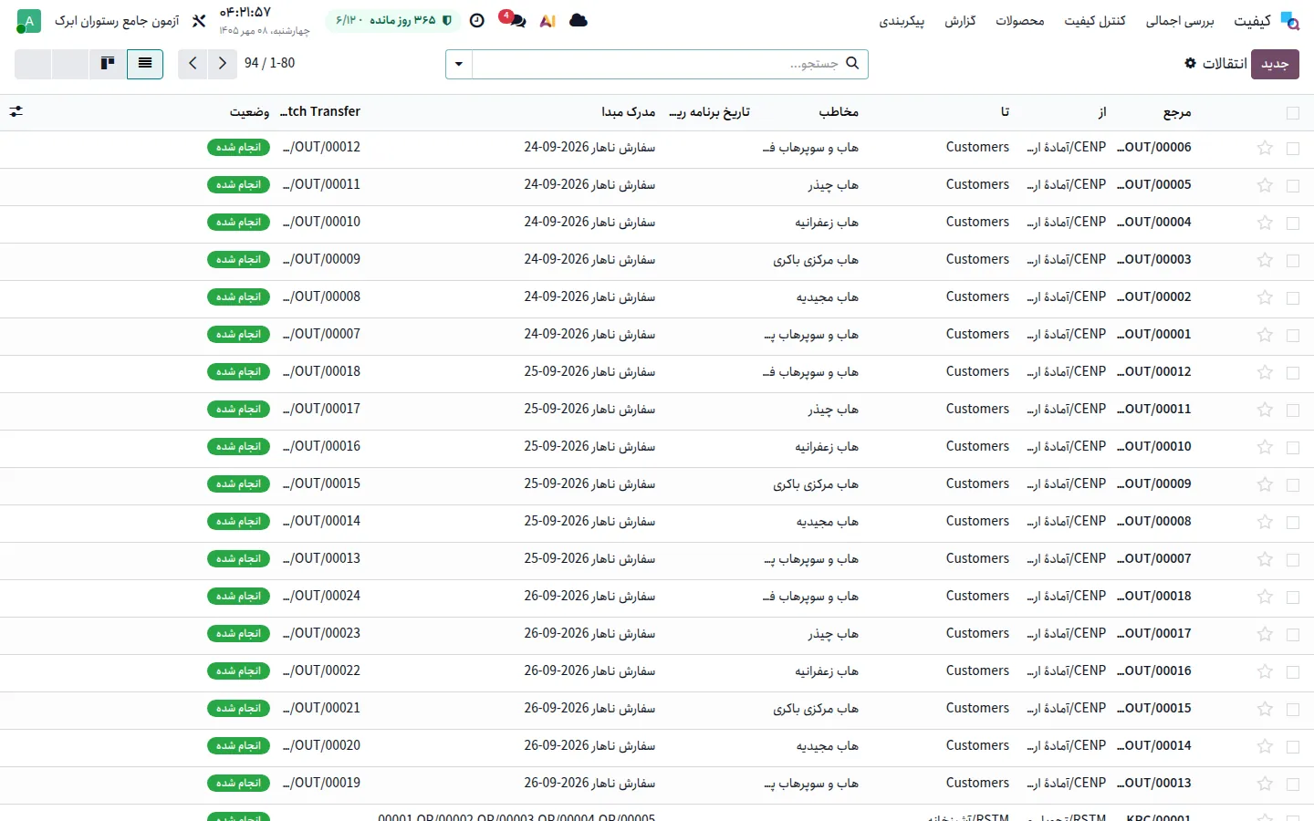Expand the search options dropdown arrow

[459, 64]
